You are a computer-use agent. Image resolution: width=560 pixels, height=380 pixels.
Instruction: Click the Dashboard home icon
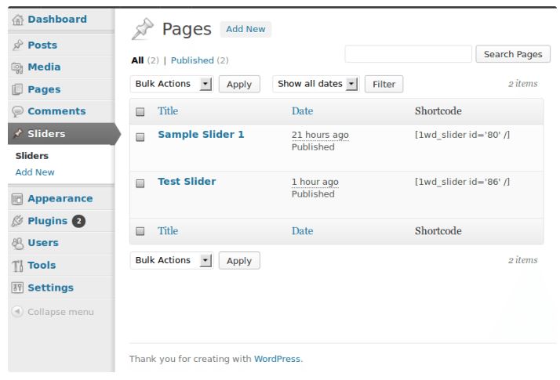pos(17,20)
